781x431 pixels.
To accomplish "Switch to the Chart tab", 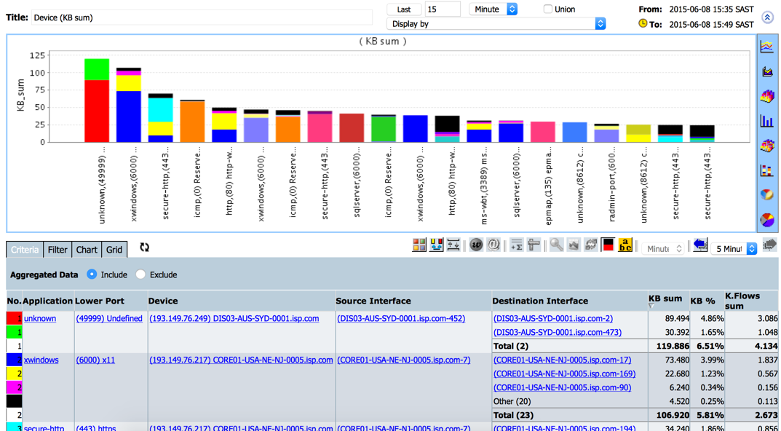I will (87, 250).
